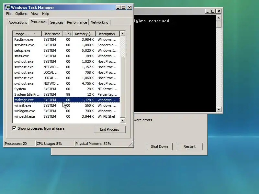259x194 pixels.
Task: Minimize the Windows Task Manager window
Action: click(x=118, y=7)
